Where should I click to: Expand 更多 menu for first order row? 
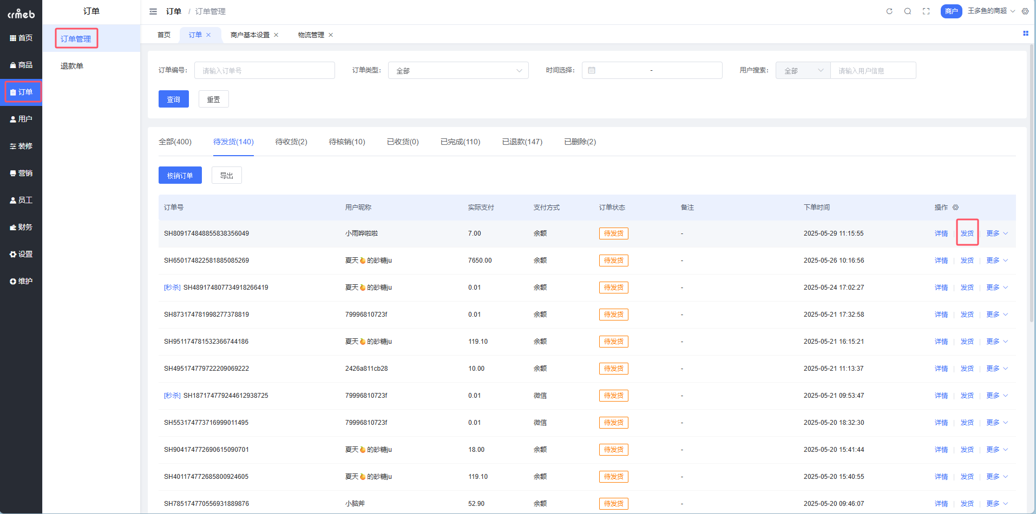(996, 233)
